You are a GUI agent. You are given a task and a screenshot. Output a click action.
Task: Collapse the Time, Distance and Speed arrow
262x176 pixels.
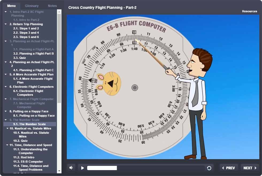click(x=7, y=145)
